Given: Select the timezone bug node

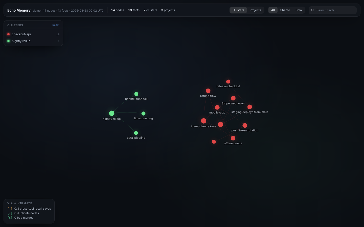Looking at the screenshot, I should click(x=143, y=113).
